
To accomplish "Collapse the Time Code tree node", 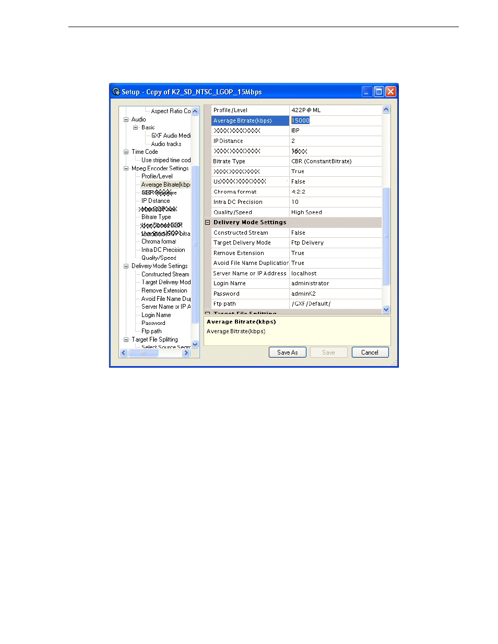I will click(x=126, y=152).
